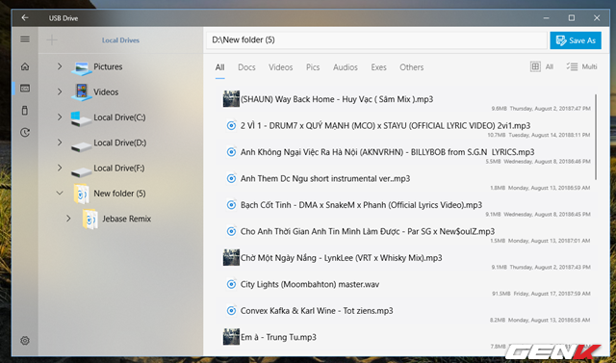Switch to the Others tab
The image size is (616, 363).
click(x=411, y=67)
